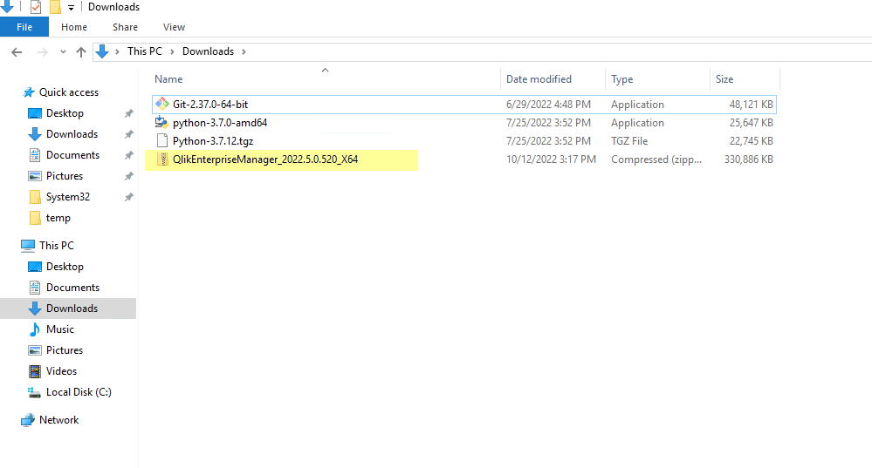Select the Git-2.37.0-64-bit file icon
The height and width of the screenshot is (468, 872).
click(161, 104)
